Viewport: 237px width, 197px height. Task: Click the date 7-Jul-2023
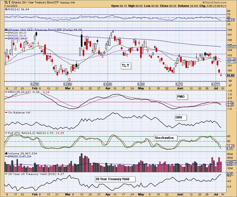pos(11,6)
